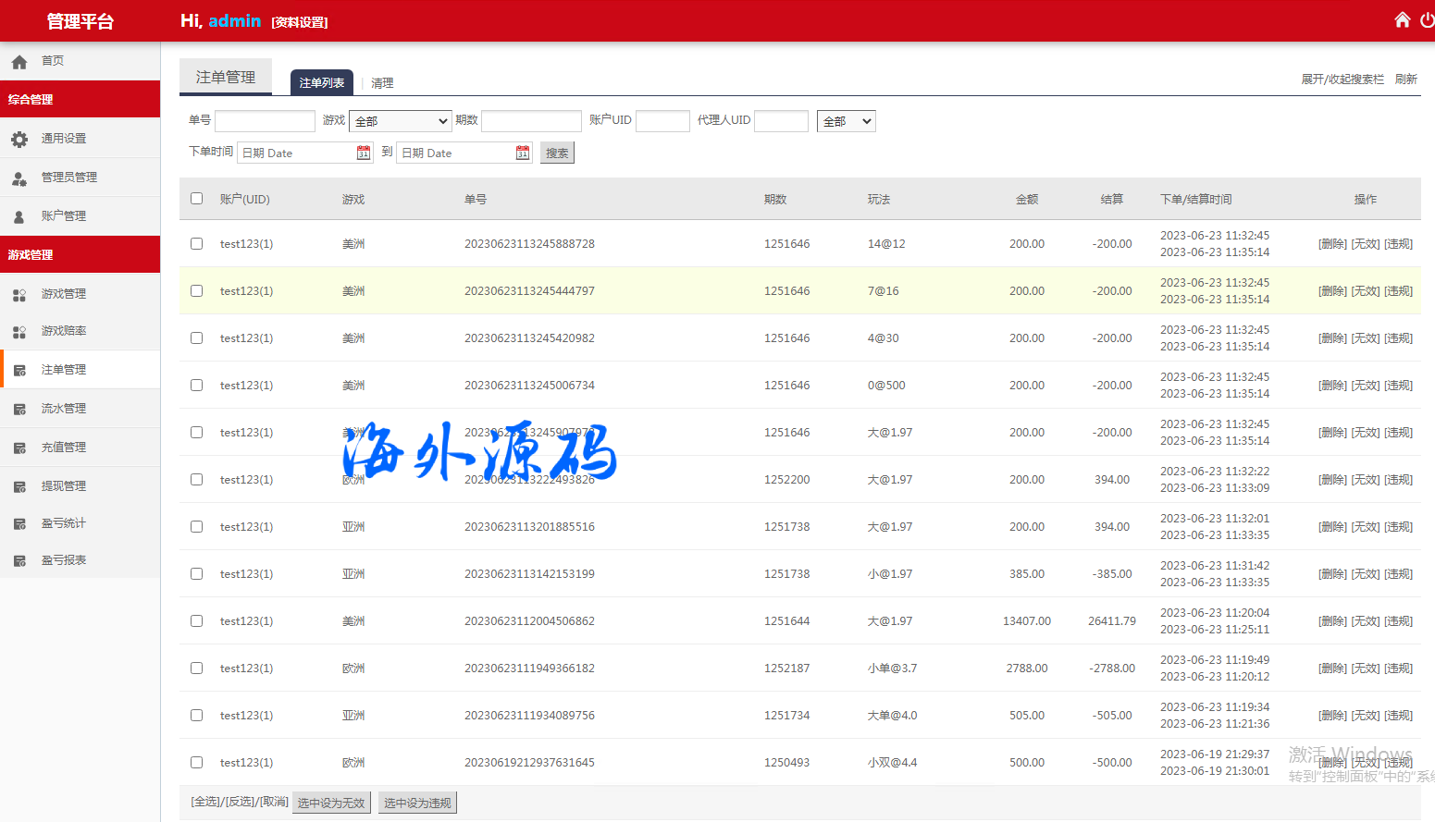Click the icon beside 游戏管理

19,295
